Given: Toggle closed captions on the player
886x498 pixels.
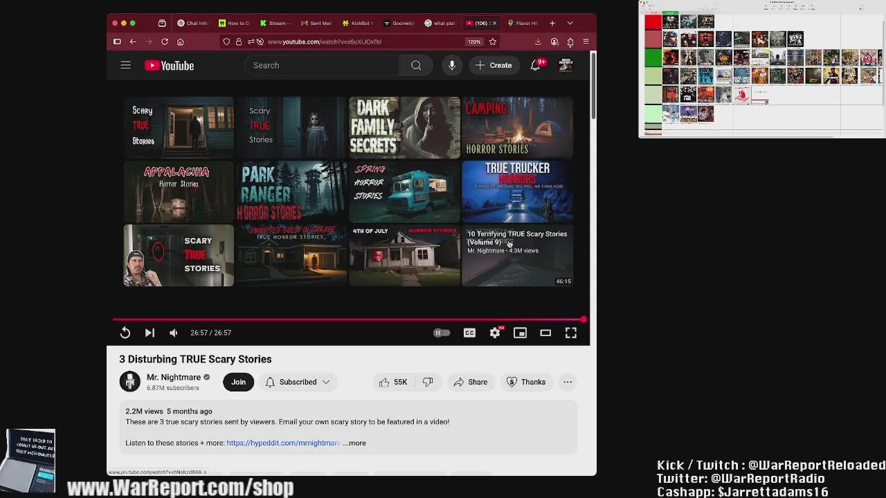Looking at the screenshot, I should [x=469, y=333].
